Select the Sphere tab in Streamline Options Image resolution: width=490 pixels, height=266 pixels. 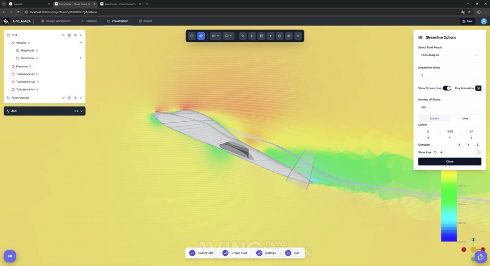click(x=434, y=118)
